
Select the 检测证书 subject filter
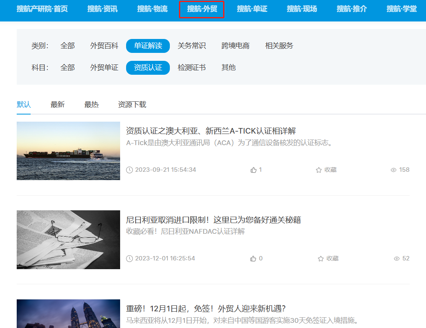coord(192,68)
